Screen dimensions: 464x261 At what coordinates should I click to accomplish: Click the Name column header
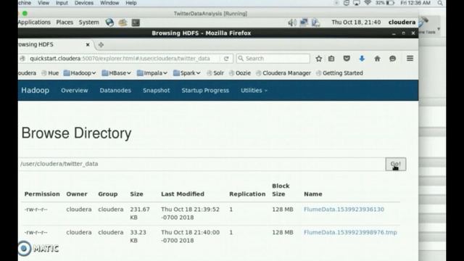pos(313,194)
